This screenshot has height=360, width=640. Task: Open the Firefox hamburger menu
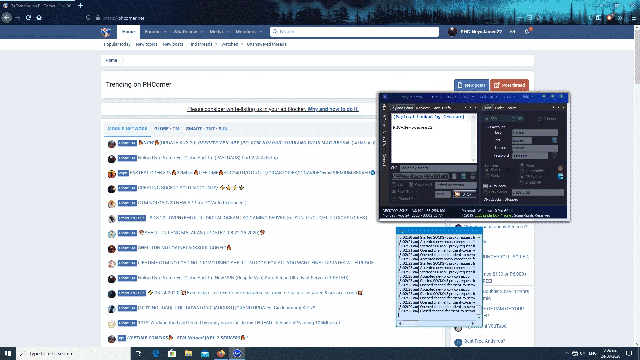634,18
